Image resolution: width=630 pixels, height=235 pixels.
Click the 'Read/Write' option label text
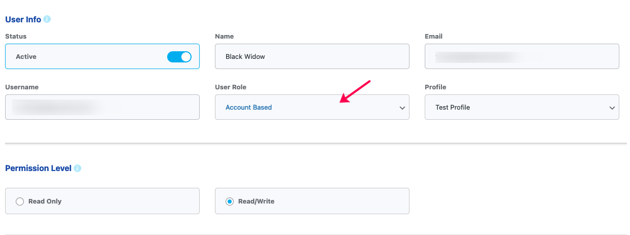tap(256, 202)
